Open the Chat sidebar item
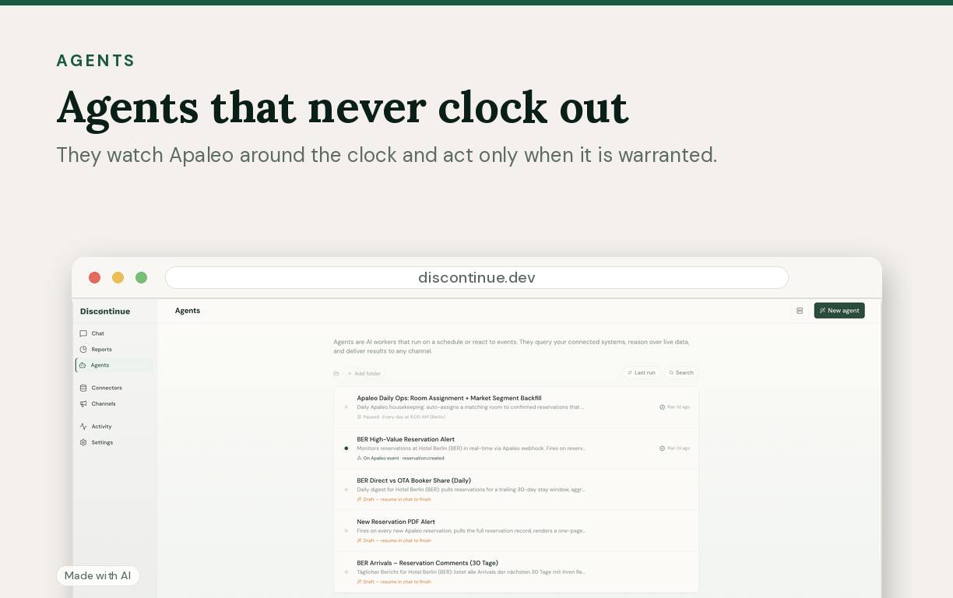Screen dimensions: 953x598 (x=114, y=333)
